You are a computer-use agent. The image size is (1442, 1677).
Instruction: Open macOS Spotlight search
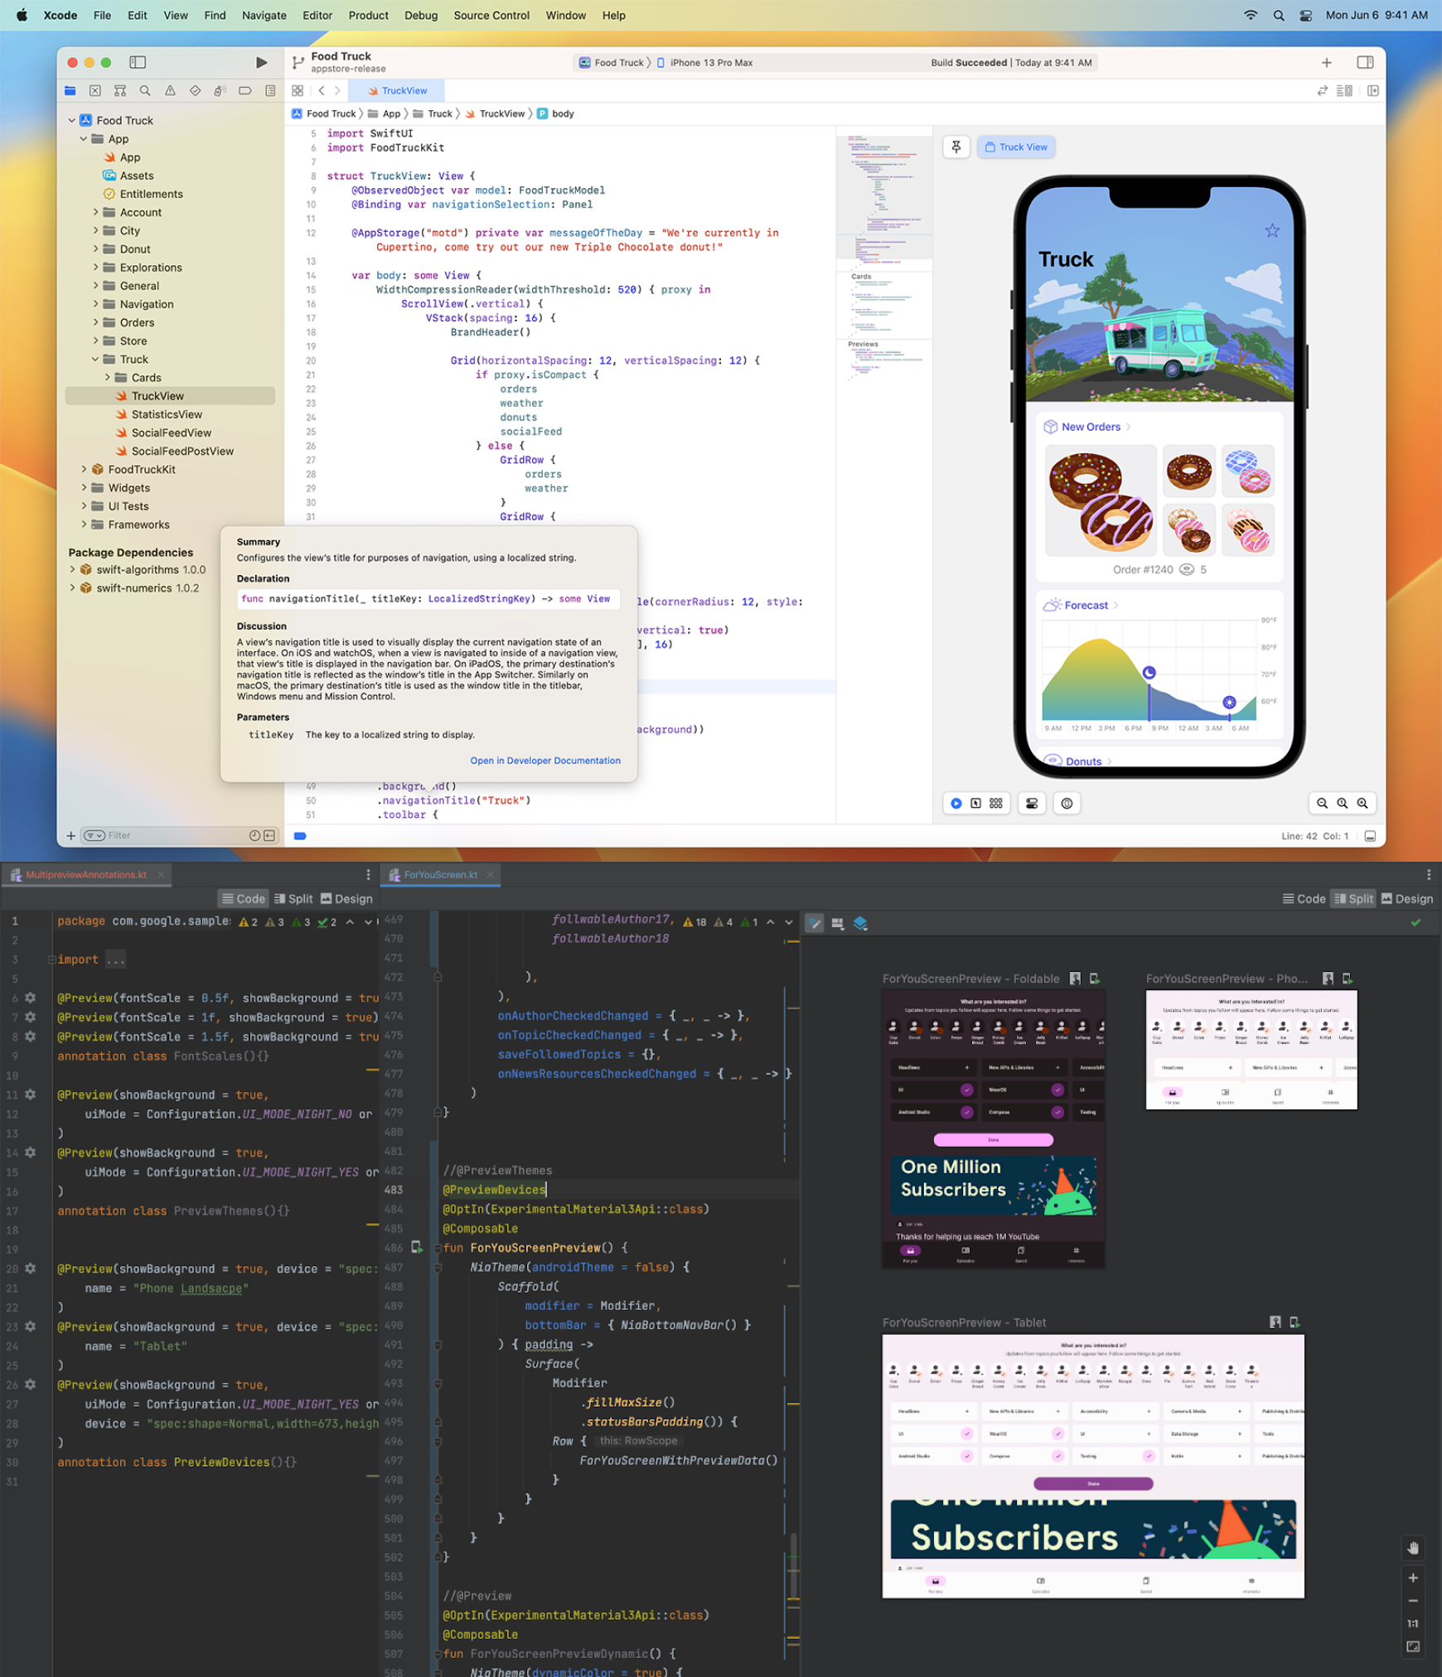coord(1279,15)
